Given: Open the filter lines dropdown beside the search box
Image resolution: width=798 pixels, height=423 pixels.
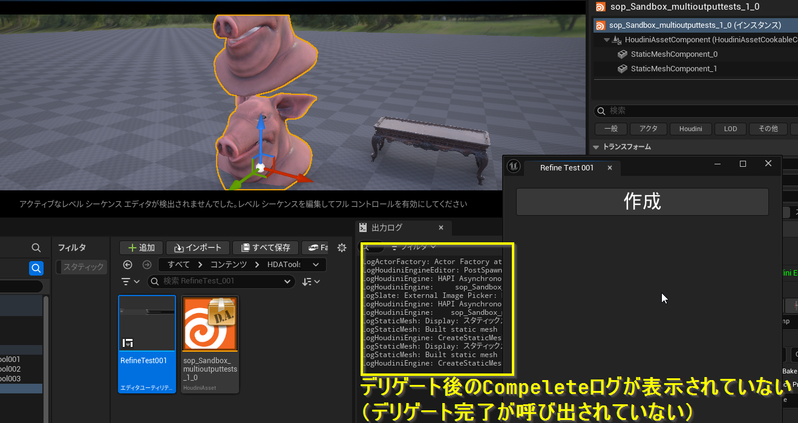Looking at the screenshot, I should pos(130,282).
